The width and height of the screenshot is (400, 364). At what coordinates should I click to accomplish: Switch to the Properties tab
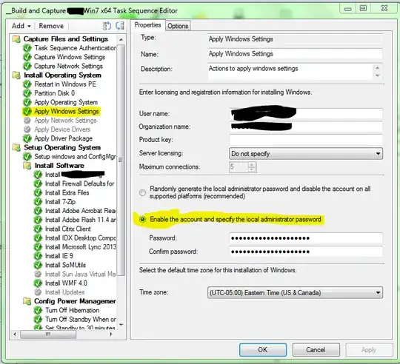147,25
